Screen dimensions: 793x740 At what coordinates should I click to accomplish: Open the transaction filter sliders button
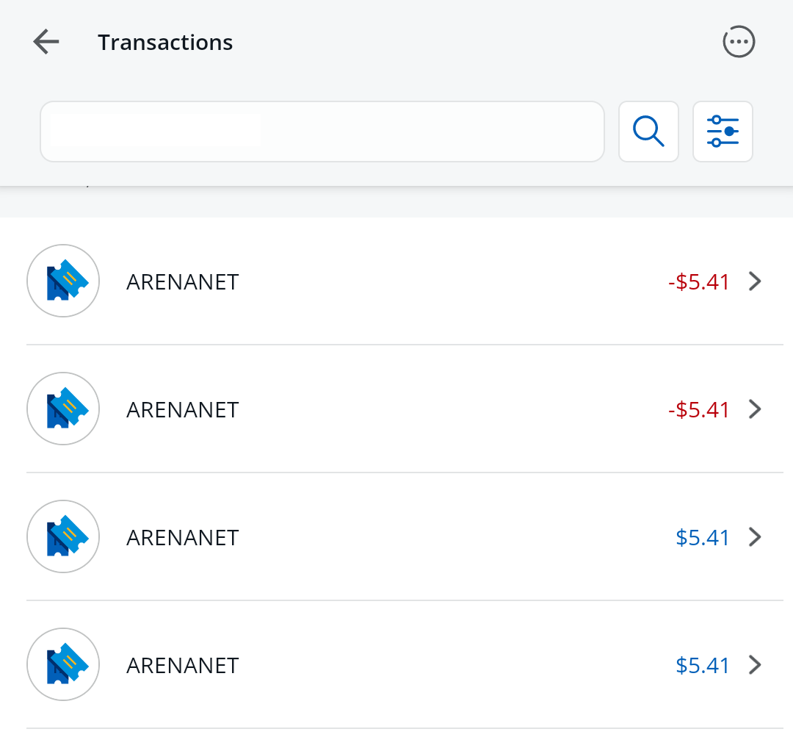(723, 132)
